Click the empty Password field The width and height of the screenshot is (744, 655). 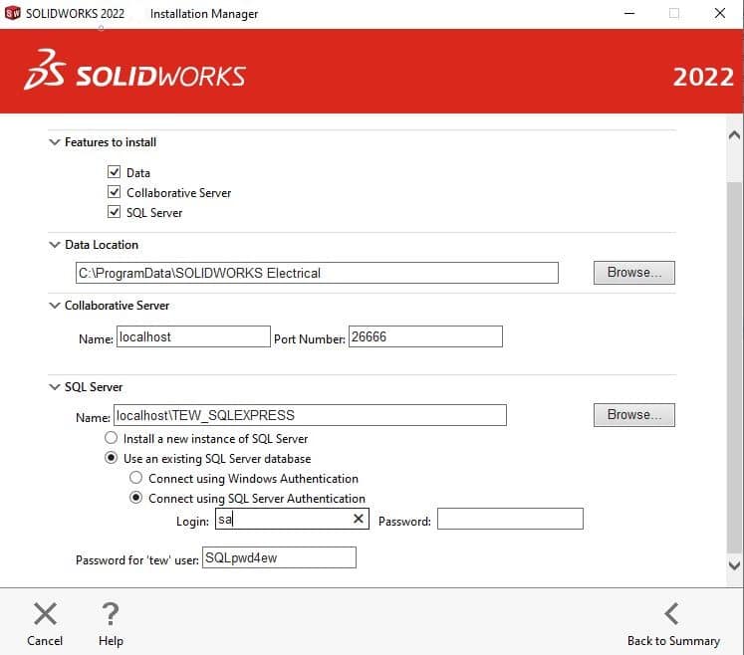click(510, 519)
